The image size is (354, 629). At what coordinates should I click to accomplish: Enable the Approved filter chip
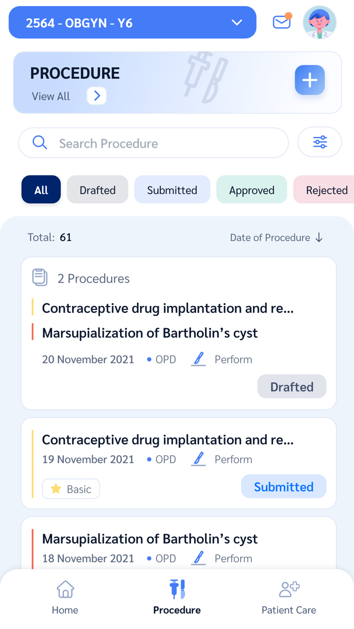[251, 190]
